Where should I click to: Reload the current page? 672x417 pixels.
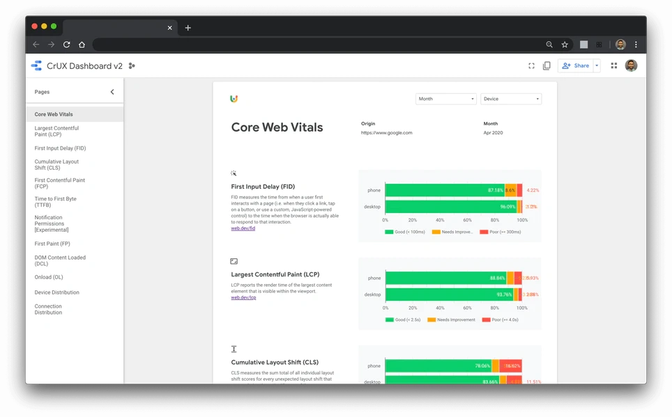[x=66, y=44]
